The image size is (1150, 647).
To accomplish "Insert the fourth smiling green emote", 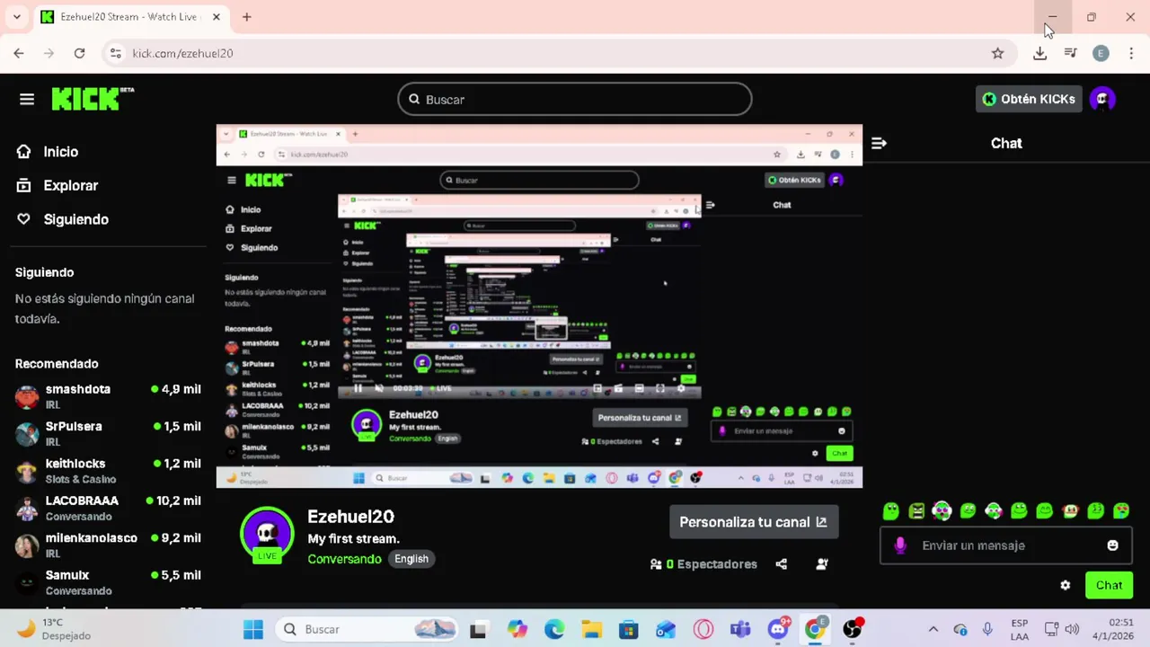I will pyautogui.click(x=968, y=511).
